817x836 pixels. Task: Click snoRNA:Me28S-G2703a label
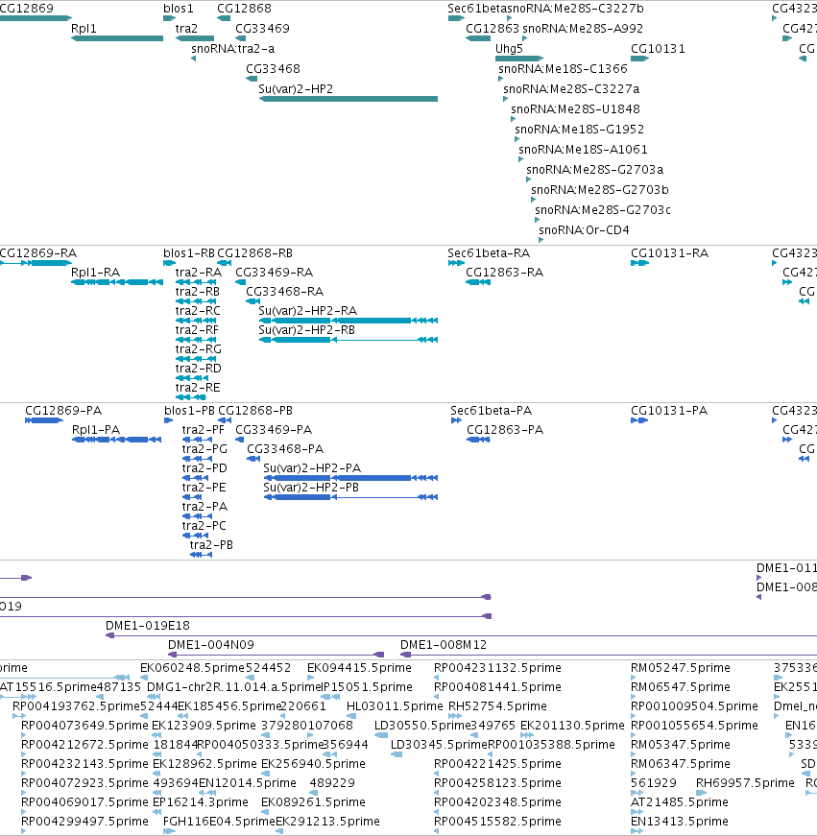[595, 171]
